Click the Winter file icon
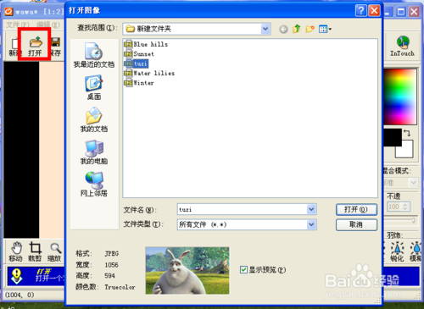 coord(128,83)
